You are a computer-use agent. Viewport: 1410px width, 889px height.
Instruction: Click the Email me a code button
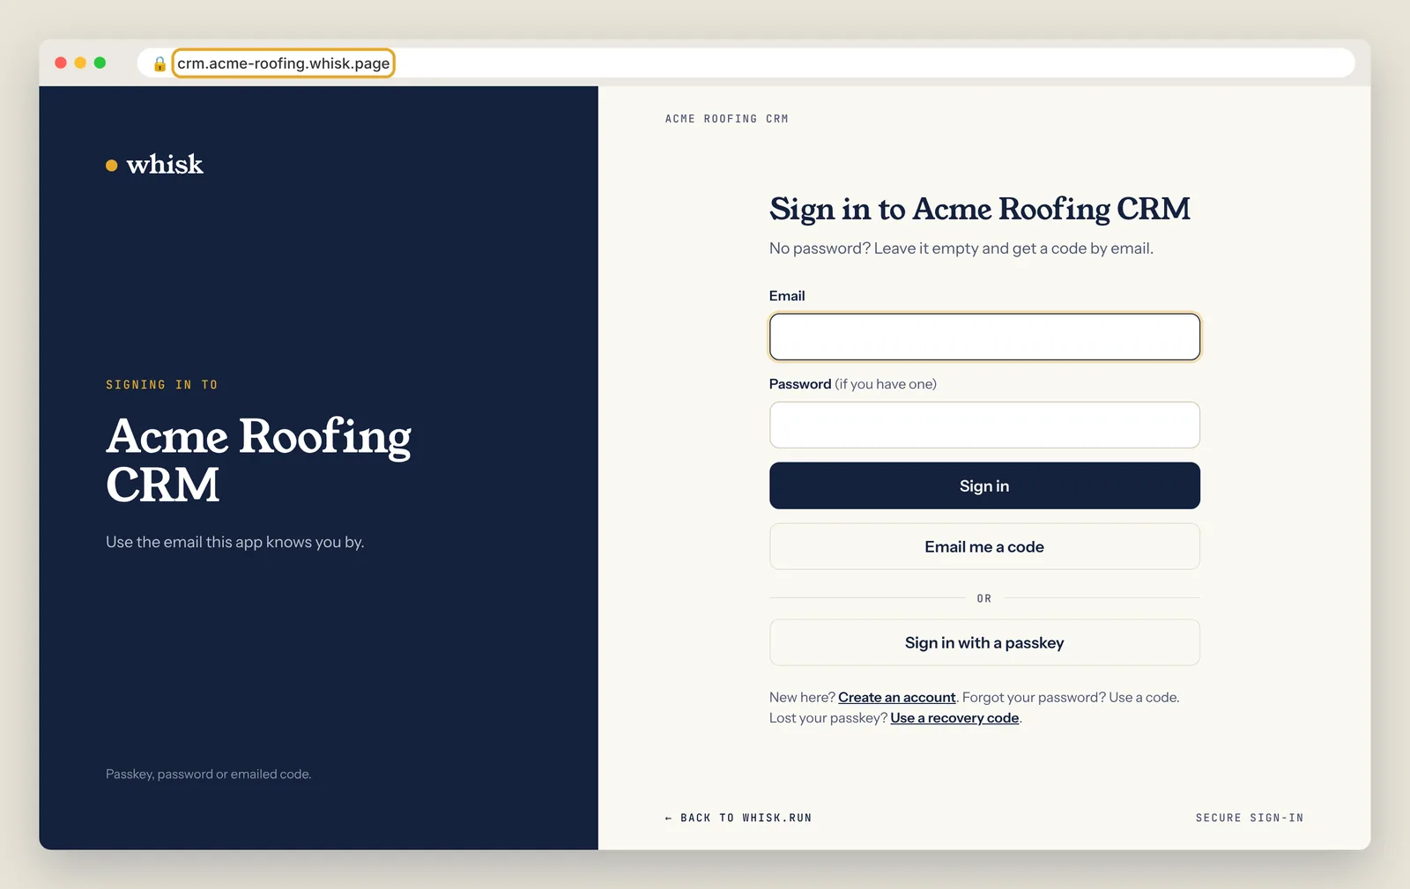(x=984, y=546)
